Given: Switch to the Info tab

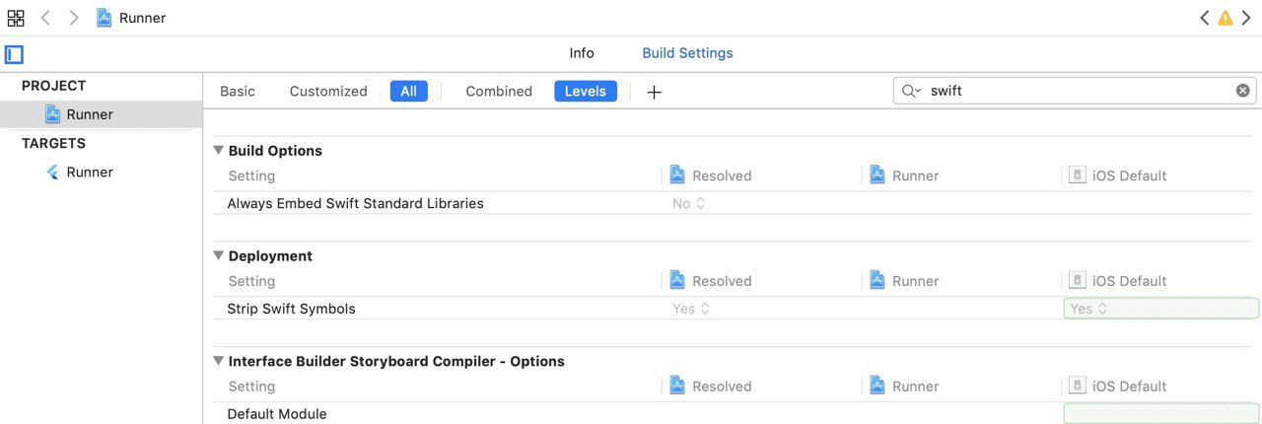Looking at the screenshot, I should [582, 53].
